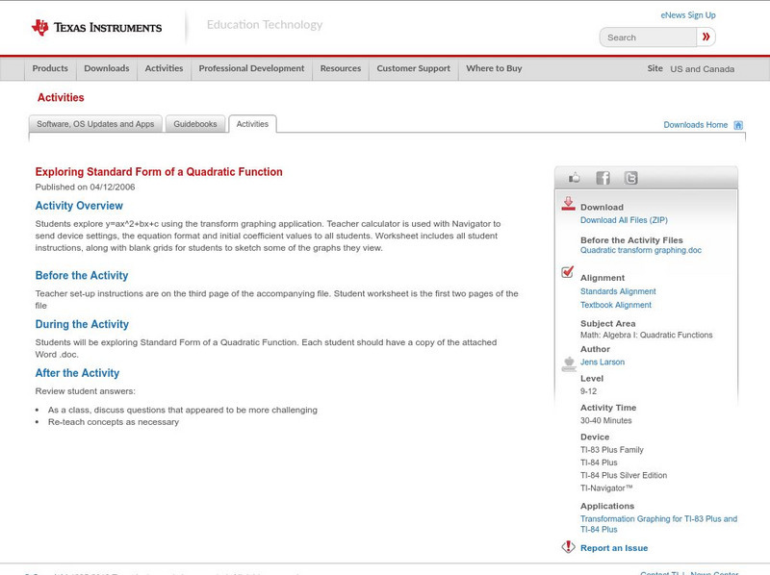Click the red download arrow icon

click(568, 204)
